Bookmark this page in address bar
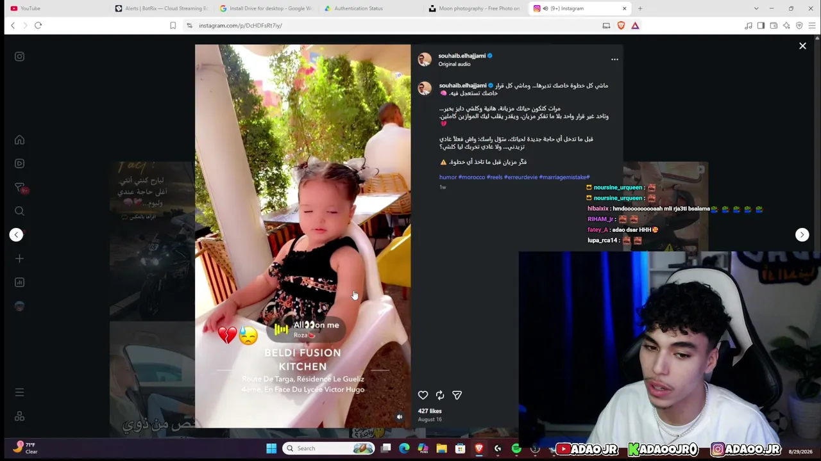The width and height of the screenshot is (821, 461). pyautogui.click(x=173, y=26)
